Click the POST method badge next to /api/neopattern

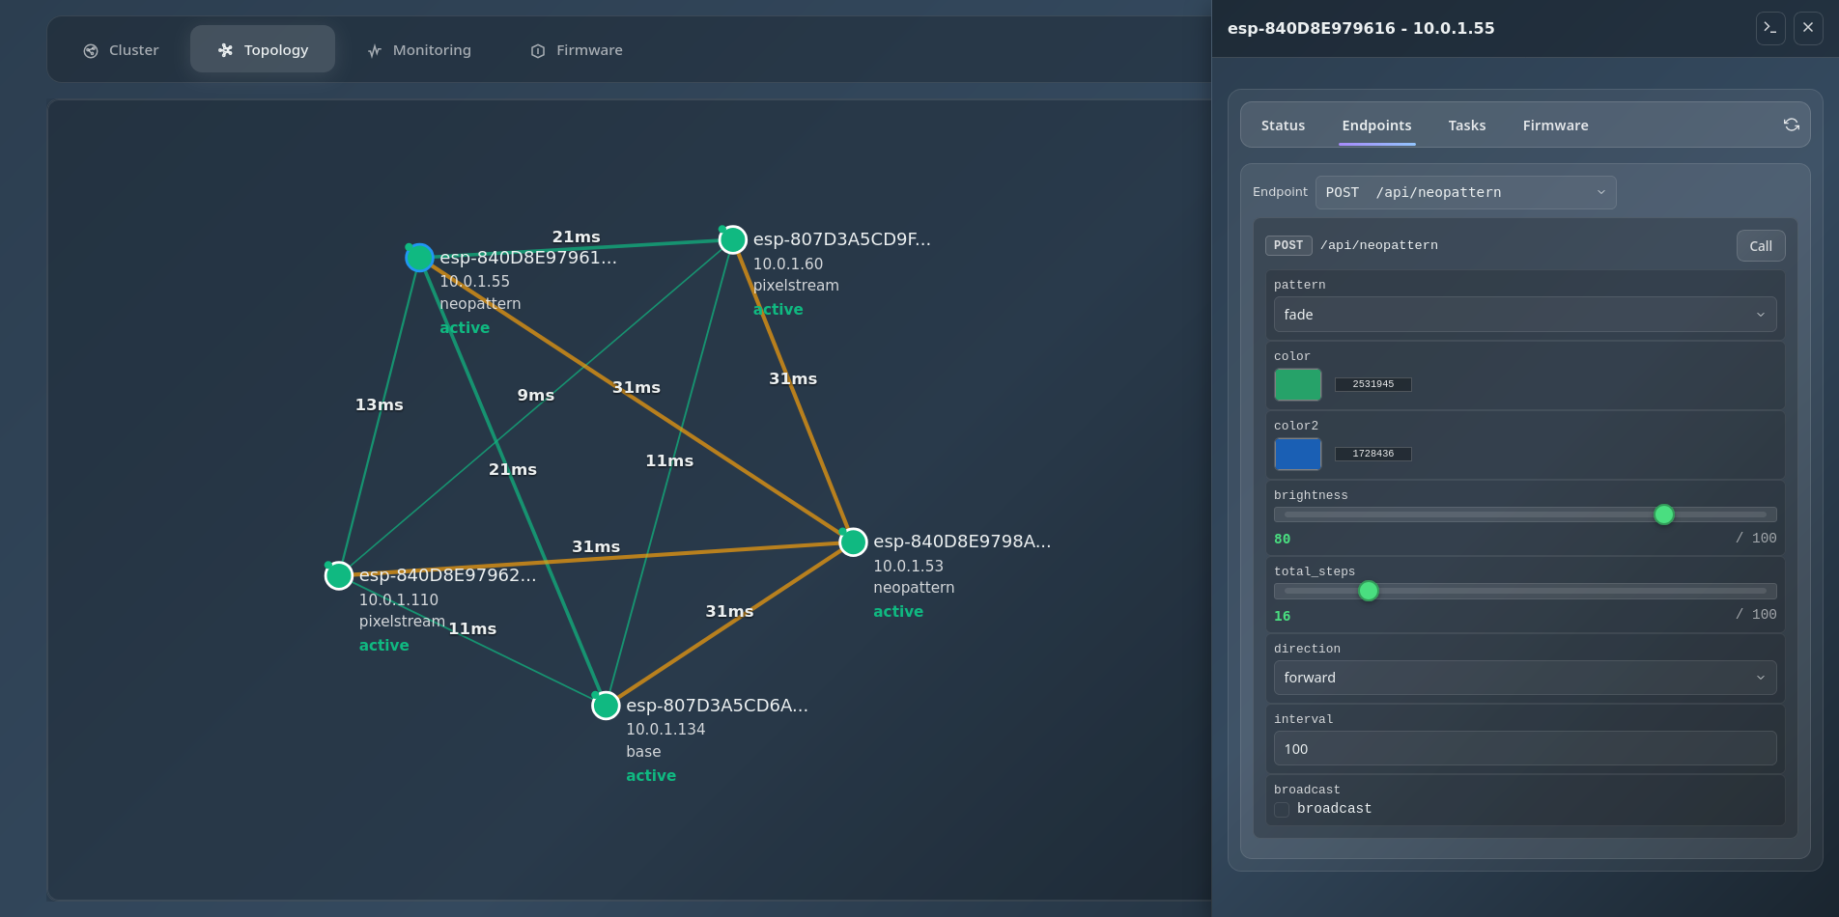[x=1287, y=245]
